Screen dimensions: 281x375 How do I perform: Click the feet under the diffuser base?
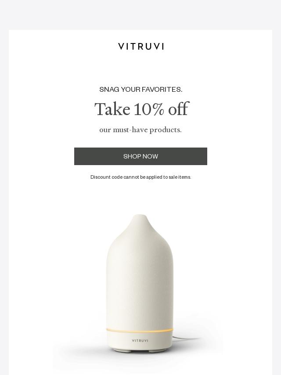click(140, 351)
